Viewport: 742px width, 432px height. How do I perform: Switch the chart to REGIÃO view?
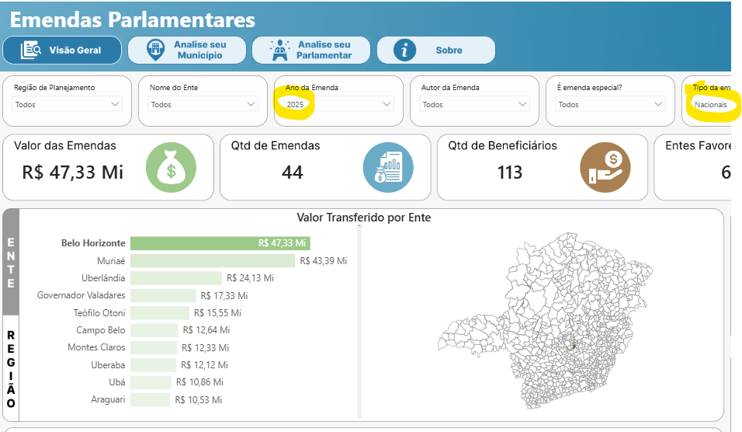pos(11,368)
